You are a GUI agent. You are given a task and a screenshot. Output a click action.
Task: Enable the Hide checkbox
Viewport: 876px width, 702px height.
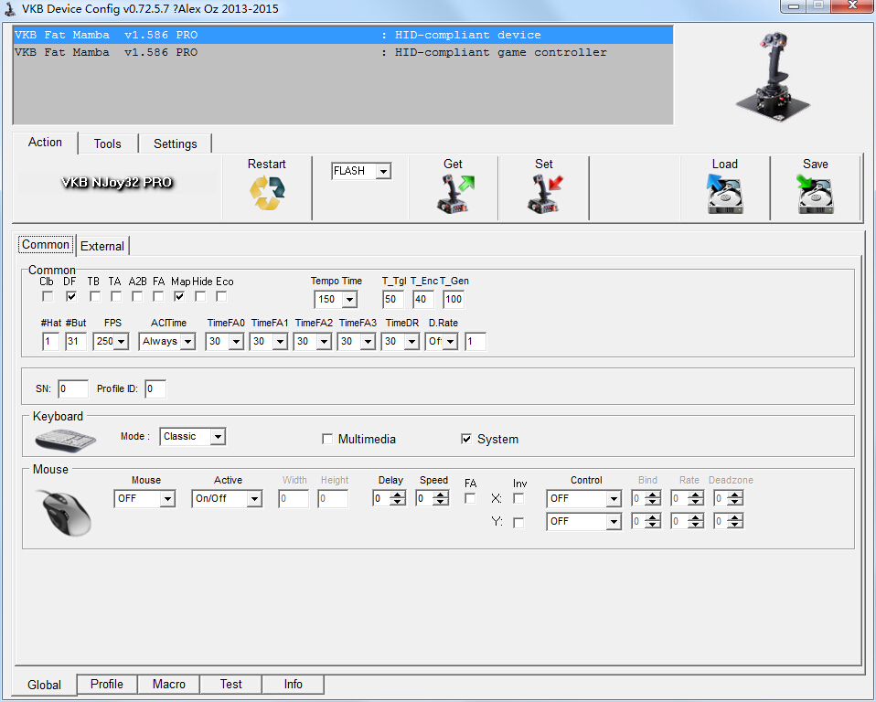click(200, 296)
